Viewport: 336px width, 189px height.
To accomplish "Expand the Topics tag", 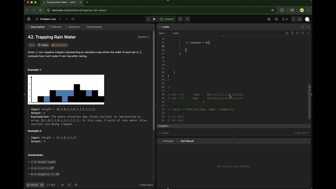I will [x=43, y=45].
